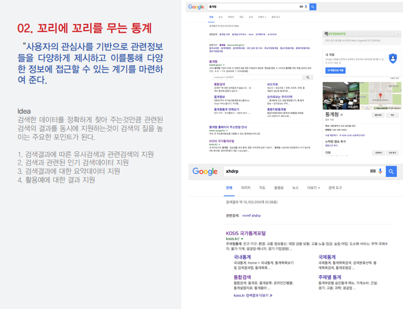Click the blue search button beside xhdrp query

(391, 171)
